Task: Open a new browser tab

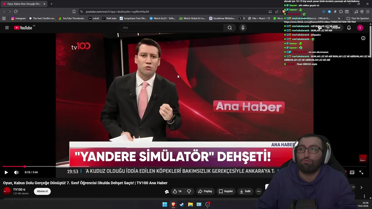Action: pos(51,4)
